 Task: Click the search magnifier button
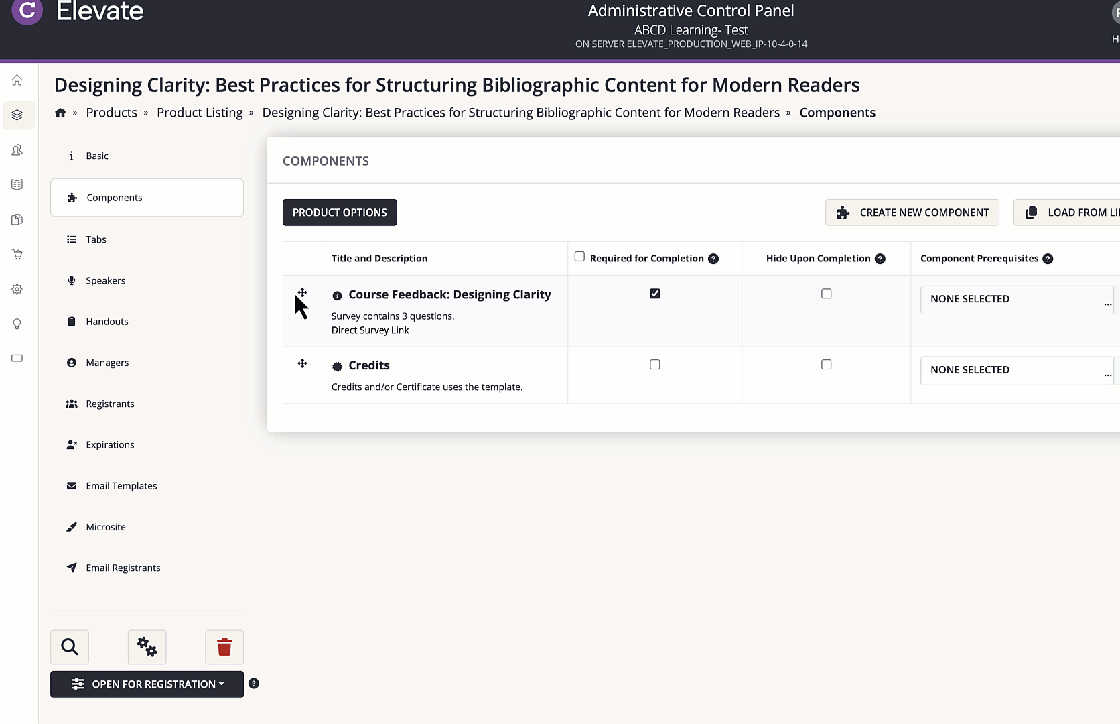(x=70, y=647)
